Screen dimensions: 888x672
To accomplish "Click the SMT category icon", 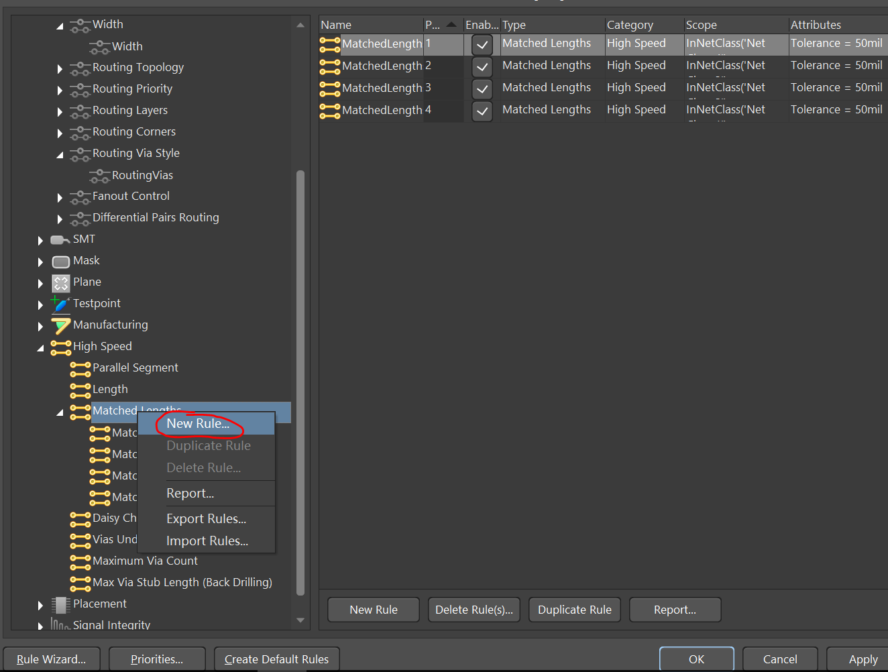I will [x=60, y=240].
